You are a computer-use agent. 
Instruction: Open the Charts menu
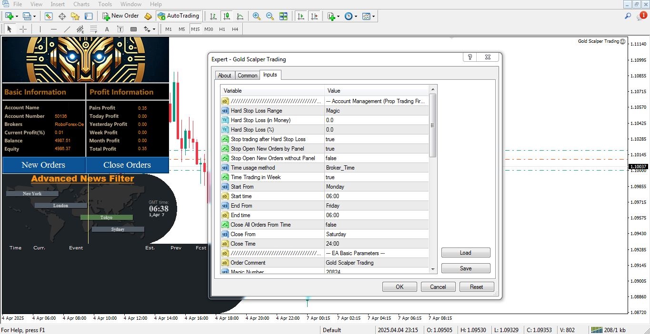[x=81, y=4]
